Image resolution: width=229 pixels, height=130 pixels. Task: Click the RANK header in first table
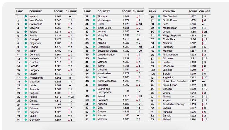point(19,11)
